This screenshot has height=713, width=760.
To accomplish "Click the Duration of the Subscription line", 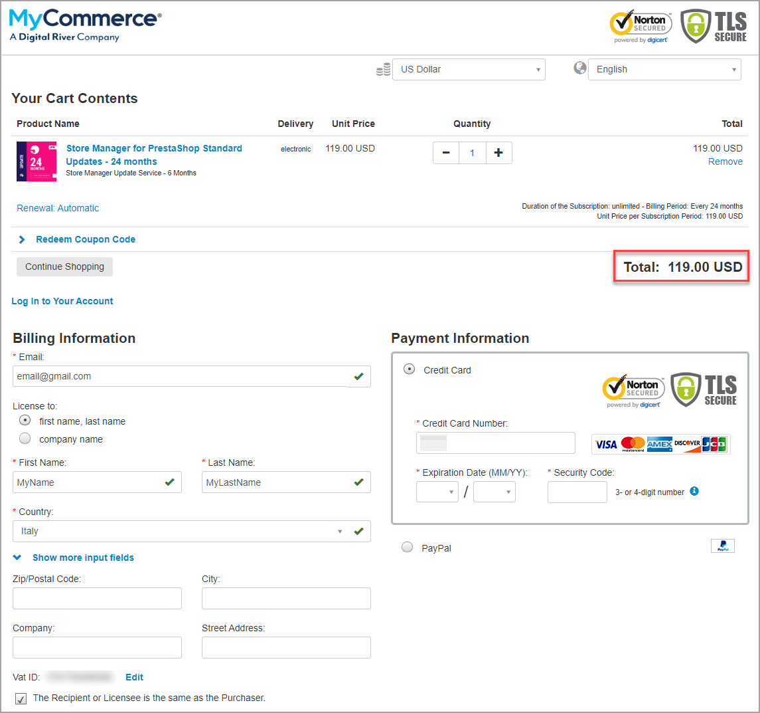I will tap(632, 206).
